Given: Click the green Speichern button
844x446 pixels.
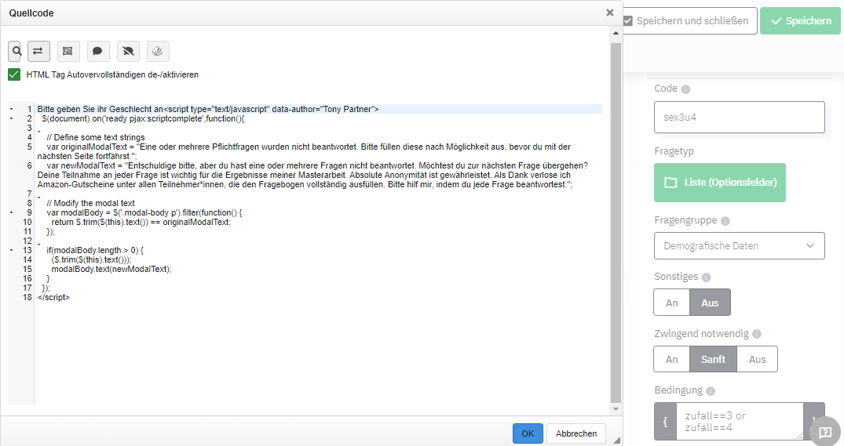Looking at the screenshot, I should tap(800, 21).
